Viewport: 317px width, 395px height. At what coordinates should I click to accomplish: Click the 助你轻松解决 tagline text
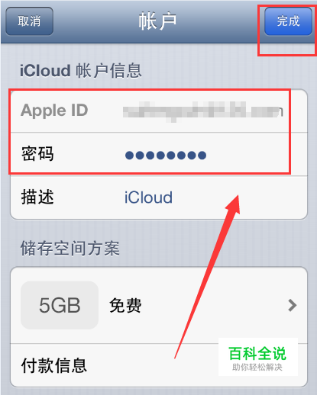click(x=257, y=368)
